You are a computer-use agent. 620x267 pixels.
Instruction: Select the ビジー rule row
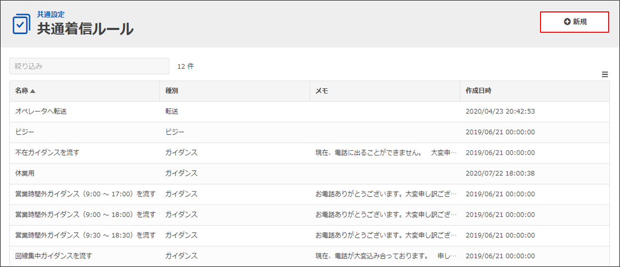click(x=25, y=132)
